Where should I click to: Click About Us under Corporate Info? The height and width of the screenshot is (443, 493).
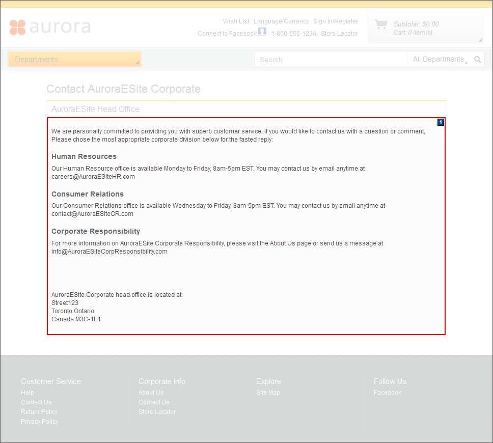pyautogui.click(x=151, y=392)
